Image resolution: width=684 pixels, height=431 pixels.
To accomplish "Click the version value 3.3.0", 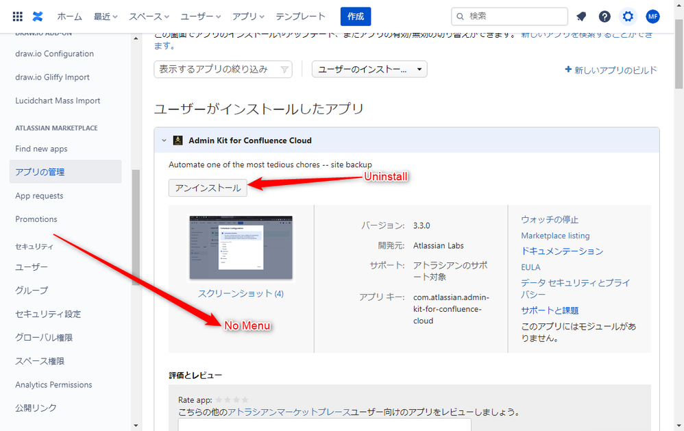I will coord(422,225).
